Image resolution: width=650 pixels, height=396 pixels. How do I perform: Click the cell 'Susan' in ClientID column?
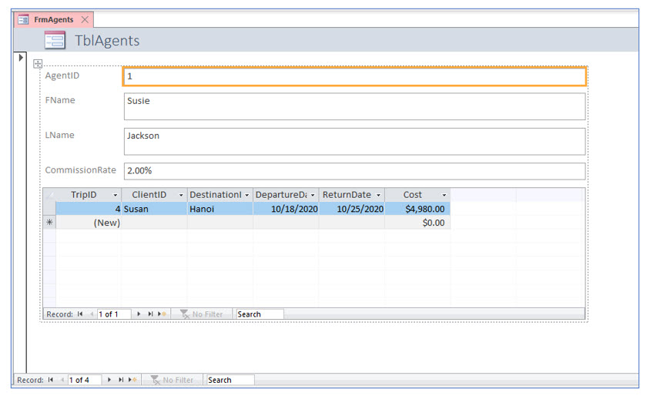(x=154, y=209)
